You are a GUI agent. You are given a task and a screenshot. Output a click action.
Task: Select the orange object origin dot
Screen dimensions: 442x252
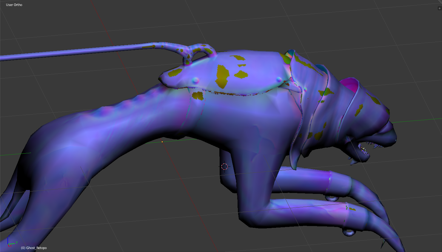point(162,142)
